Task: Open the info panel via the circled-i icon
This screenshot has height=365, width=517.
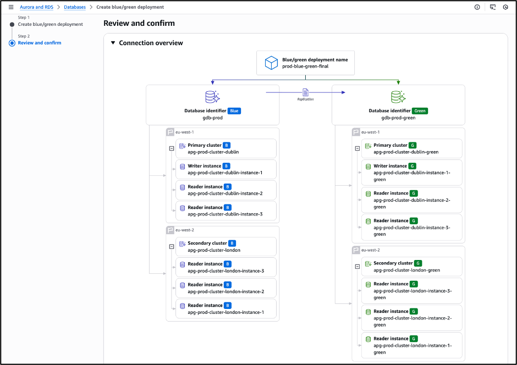Action: (476, 7)
